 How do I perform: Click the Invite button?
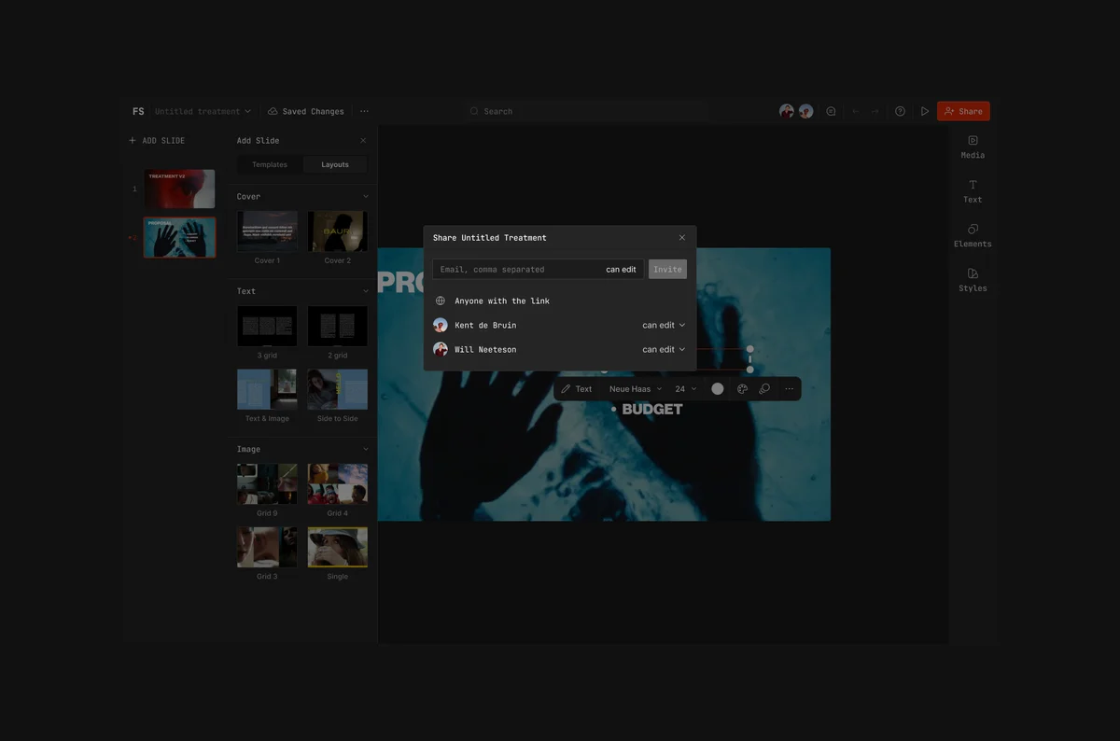(x=667, y=269)
